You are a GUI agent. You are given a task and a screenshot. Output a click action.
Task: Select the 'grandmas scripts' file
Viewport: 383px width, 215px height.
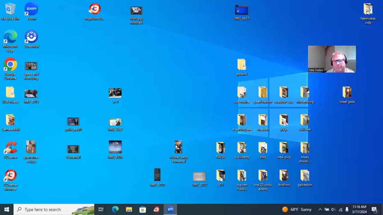tap(31, 152)
